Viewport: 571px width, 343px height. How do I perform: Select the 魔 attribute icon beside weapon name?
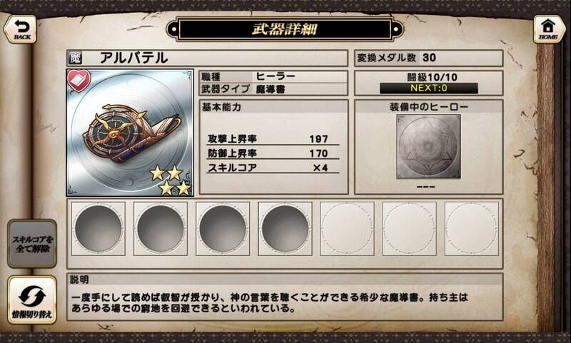(x=75, y=58)
